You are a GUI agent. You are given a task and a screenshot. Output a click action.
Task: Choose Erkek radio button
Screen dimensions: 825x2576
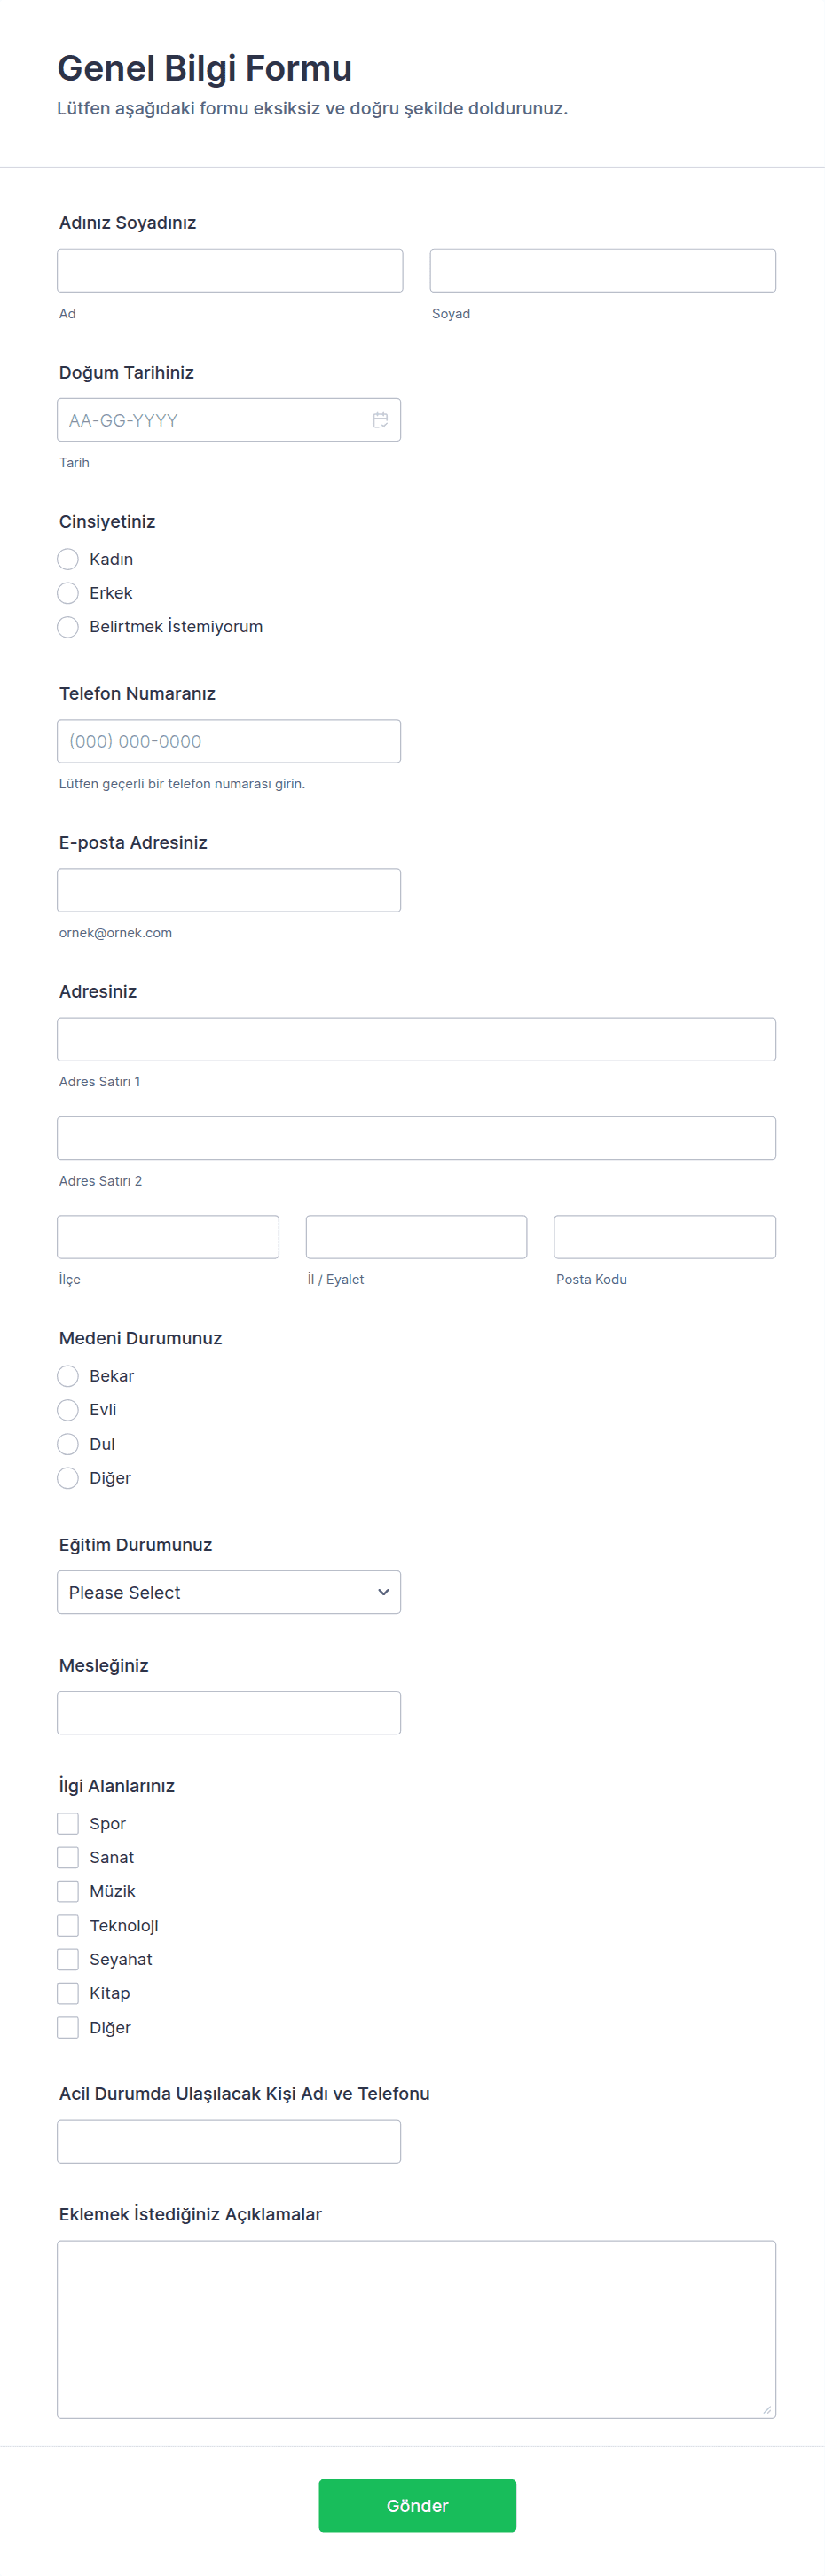pos(68,593)
